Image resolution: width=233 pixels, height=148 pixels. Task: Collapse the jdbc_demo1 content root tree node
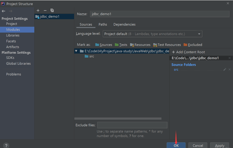click(76, 51)
